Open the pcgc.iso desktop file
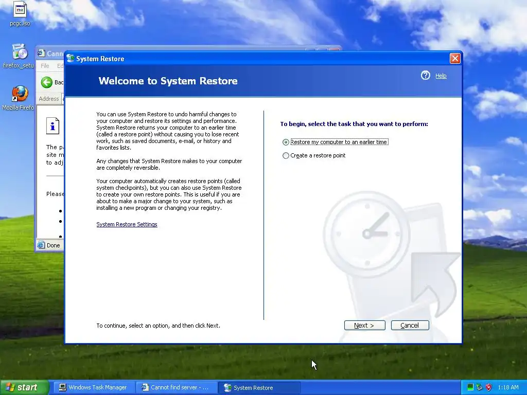 [x=20, y=14]
